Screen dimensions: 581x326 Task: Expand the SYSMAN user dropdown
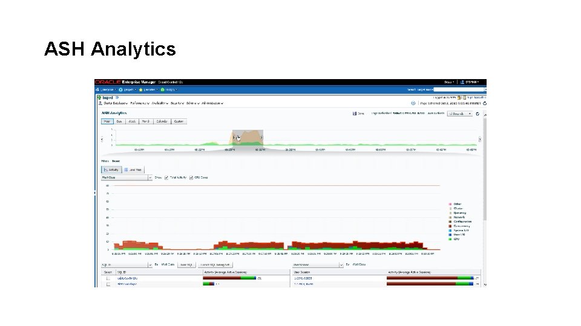tap(472, 82)
